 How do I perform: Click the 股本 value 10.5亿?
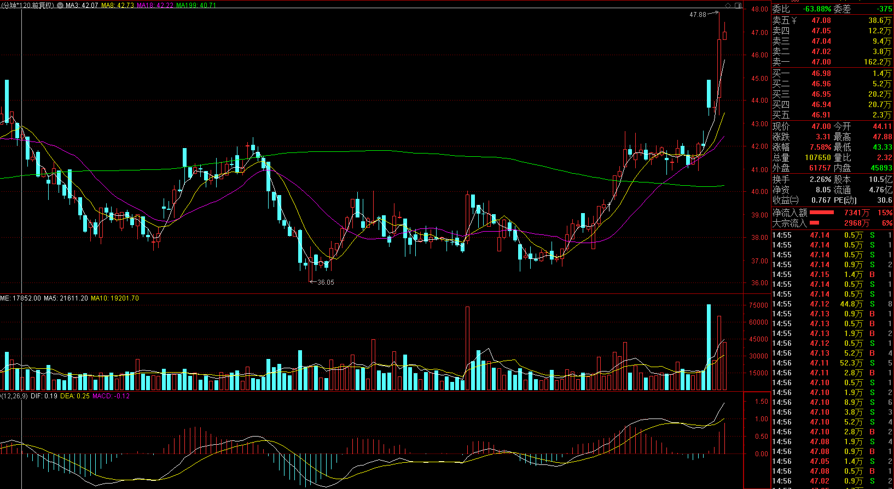880,179
